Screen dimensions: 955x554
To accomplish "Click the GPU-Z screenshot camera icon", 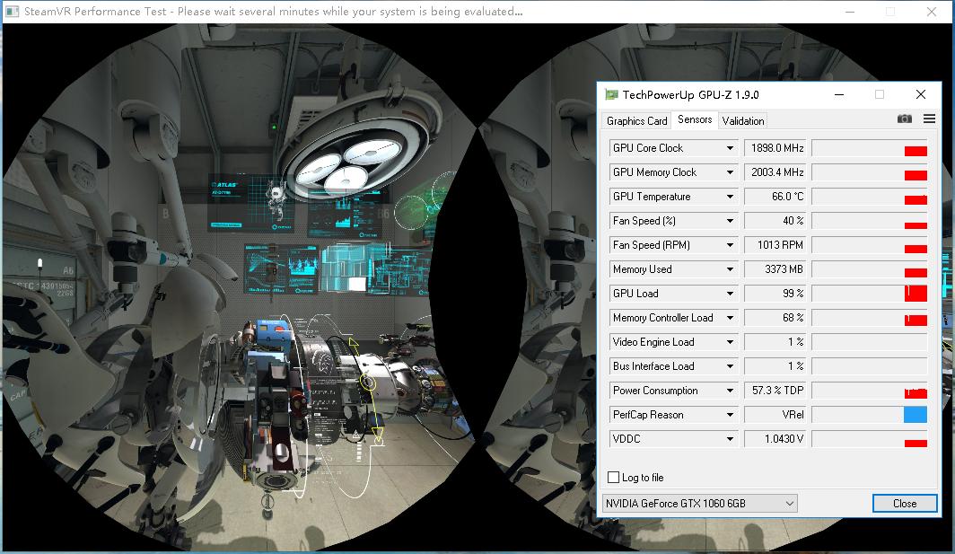I will 904,119.
